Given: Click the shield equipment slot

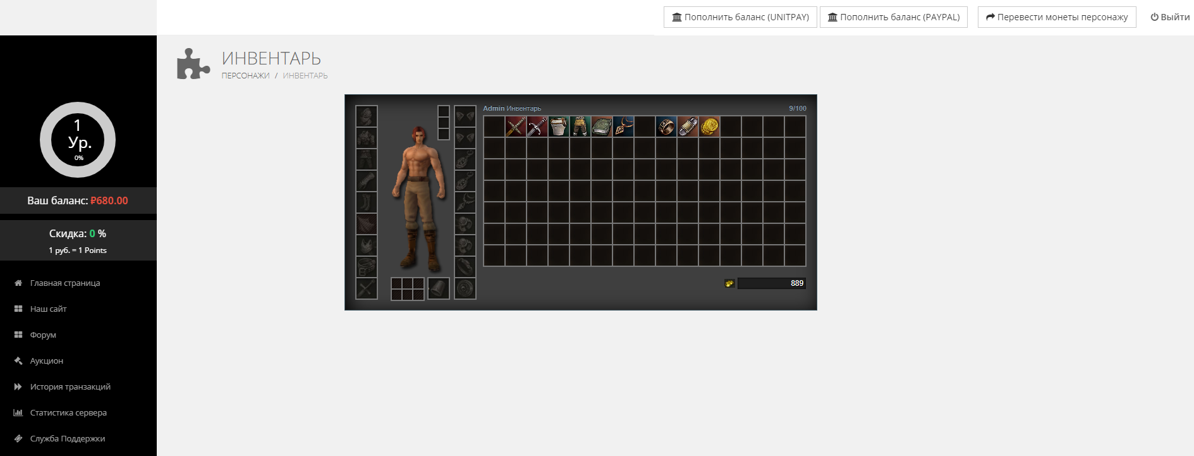Looking at the screenshot, I should 465,288.
